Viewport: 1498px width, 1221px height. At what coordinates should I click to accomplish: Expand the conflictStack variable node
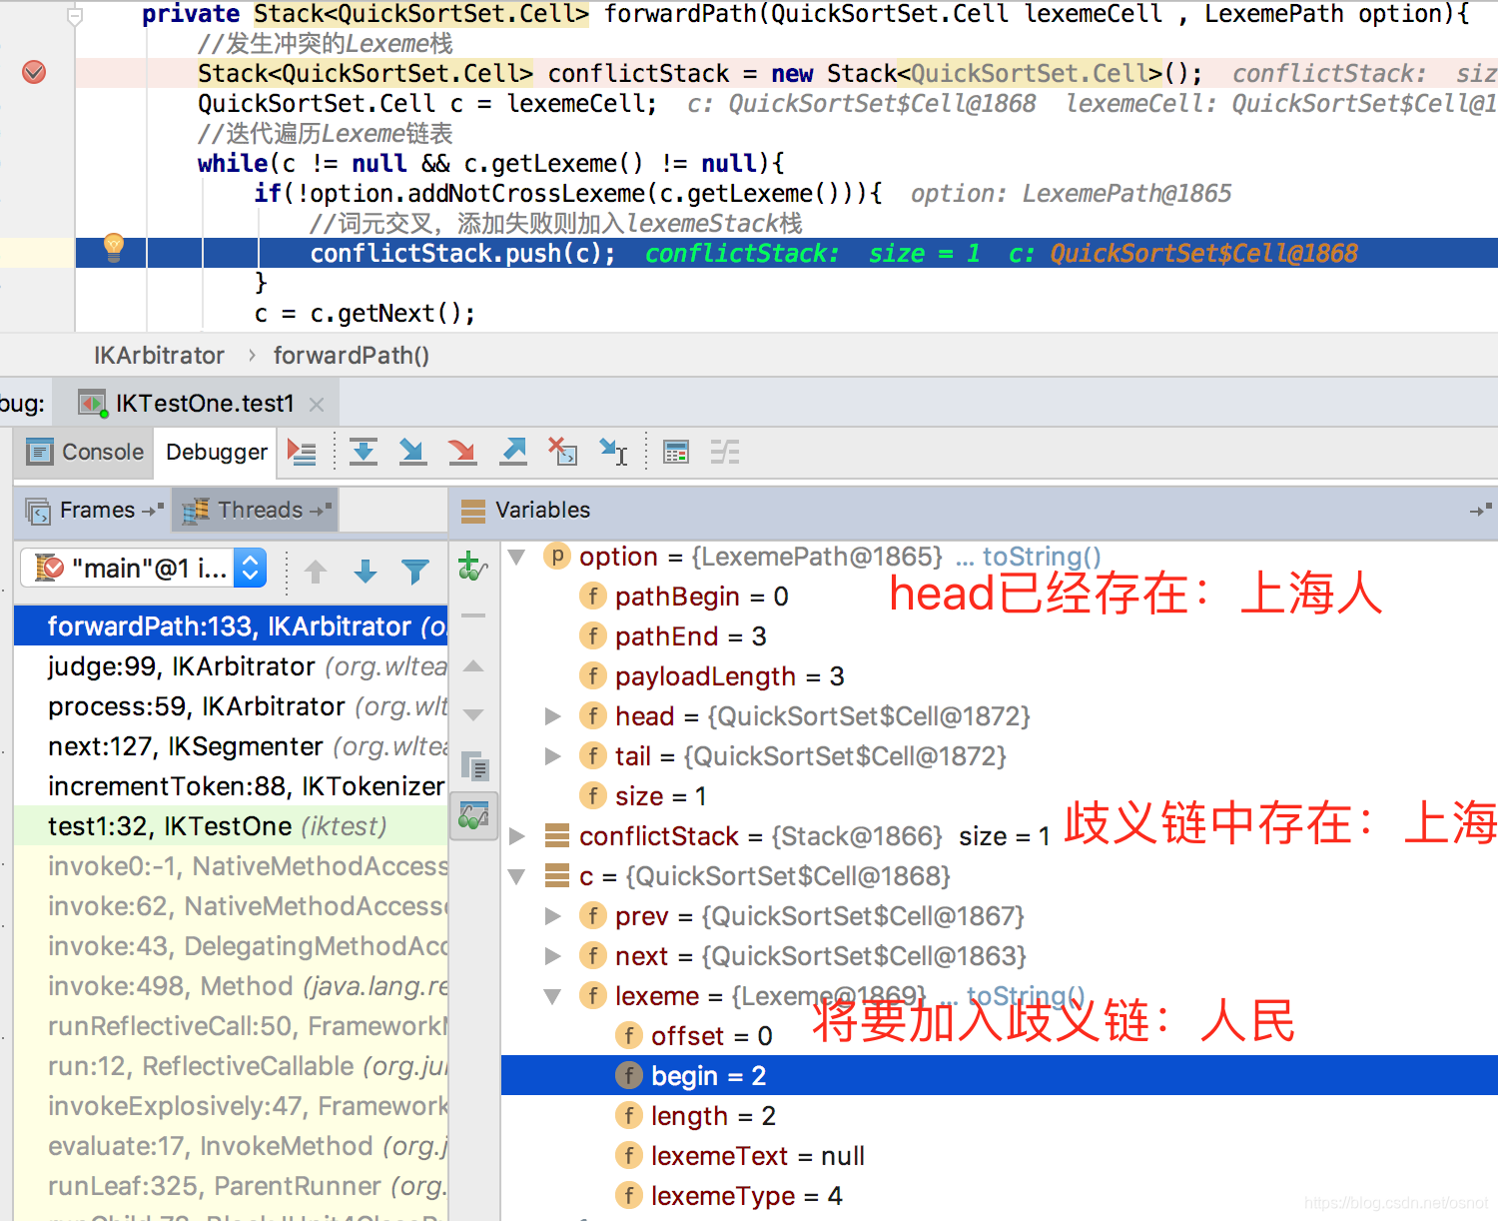[x=517, y=836]
